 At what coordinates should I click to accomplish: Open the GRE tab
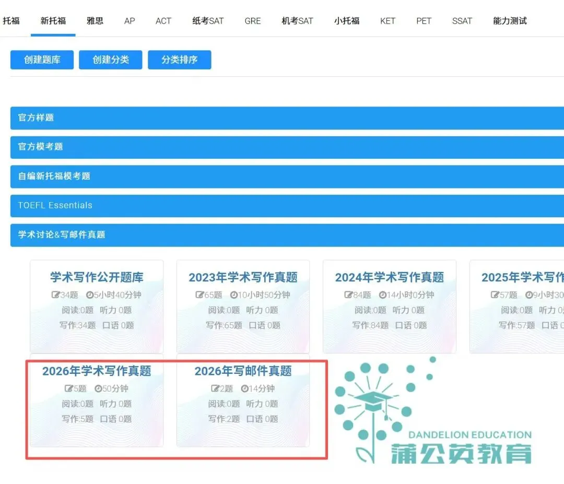[x=252, y=20]
